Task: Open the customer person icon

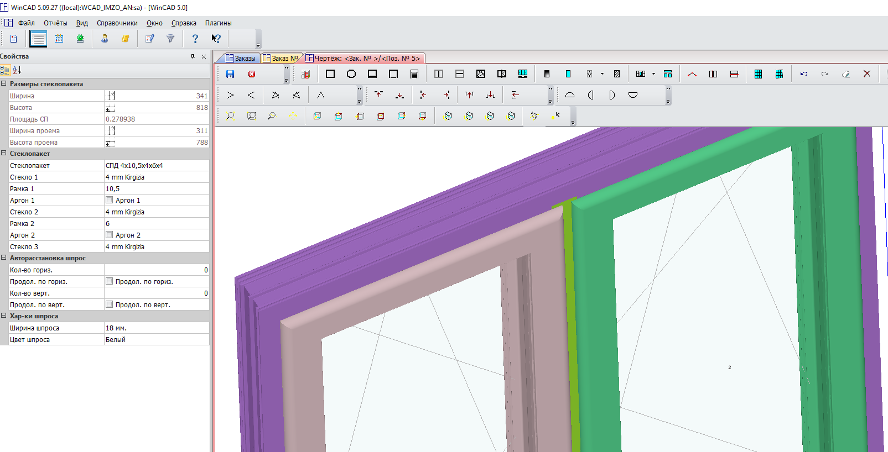Action: click(x=105, y=39)
